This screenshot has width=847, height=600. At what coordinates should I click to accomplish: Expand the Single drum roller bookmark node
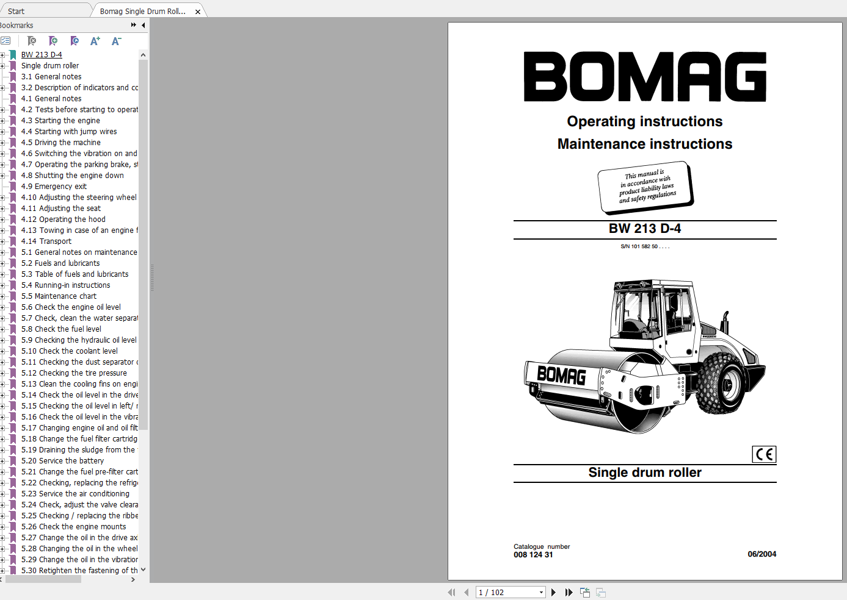coord(2,66)
